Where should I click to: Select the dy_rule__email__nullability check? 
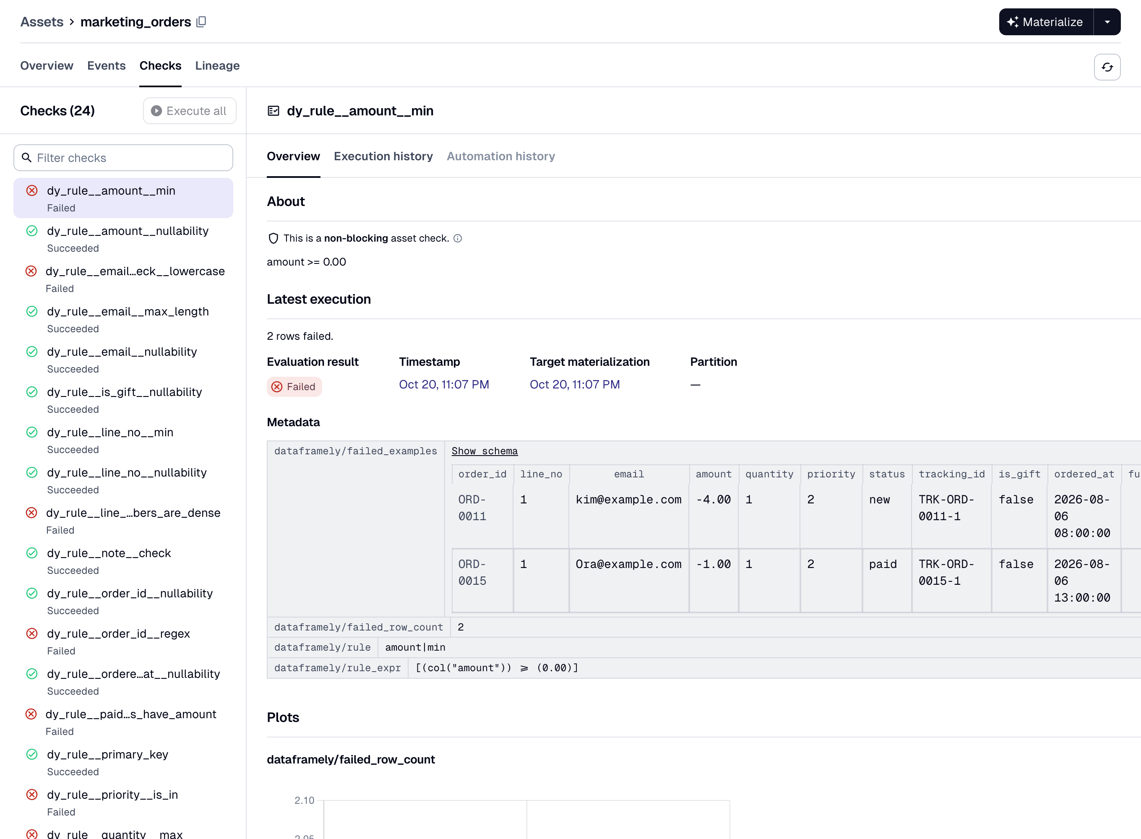click(x=123, y=360)
